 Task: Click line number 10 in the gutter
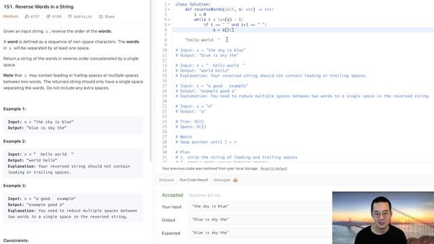[x=164, y=50]
